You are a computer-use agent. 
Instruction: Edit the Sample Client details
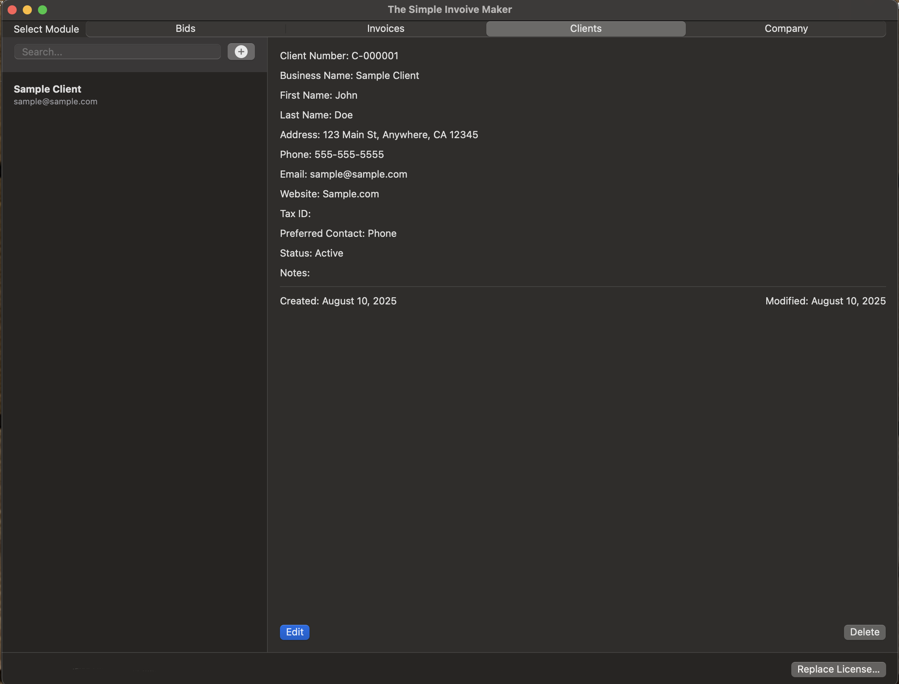tap(294, 632)
